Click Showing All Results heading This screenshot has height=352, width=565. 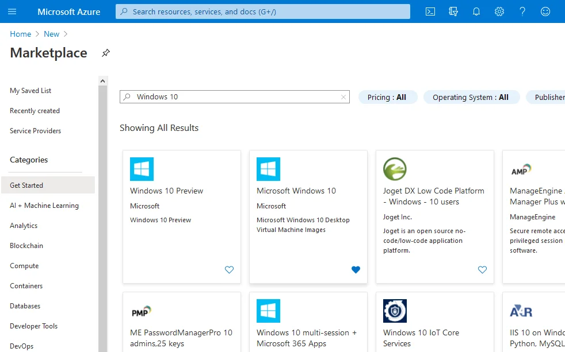(159, 128)
